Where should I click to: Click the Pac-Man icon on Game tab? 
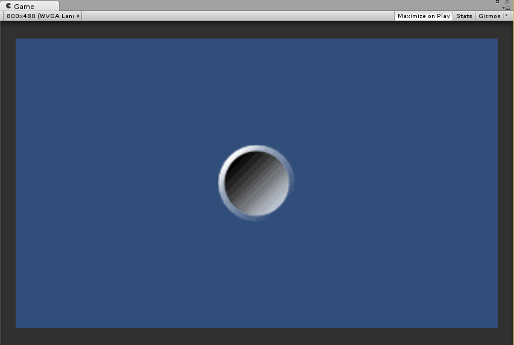tap(8, 6)
